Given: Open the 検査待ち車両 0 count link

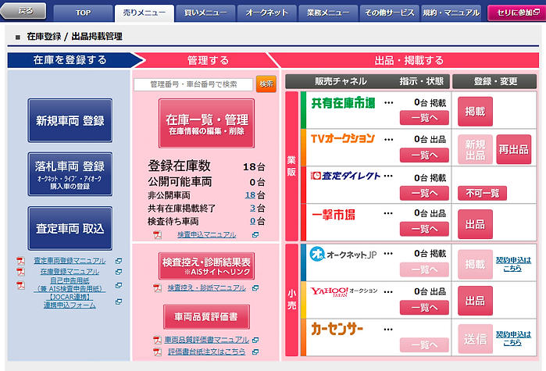Looking at the screenshot, I should [x=253, y=221].
